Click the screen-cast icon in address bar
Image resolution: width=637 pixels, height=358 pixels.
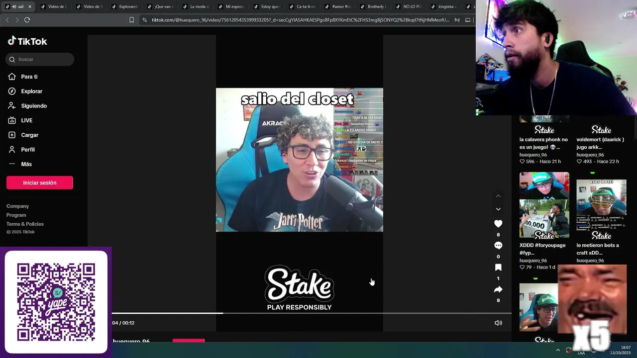tap(468, 20)
